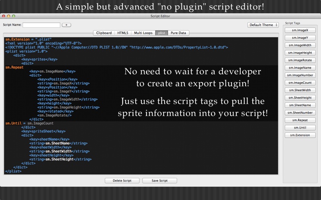The width and height of the screenshot is (321, 200).
Task: Click the plus button beside Script Name
Action: pos(66,25)
